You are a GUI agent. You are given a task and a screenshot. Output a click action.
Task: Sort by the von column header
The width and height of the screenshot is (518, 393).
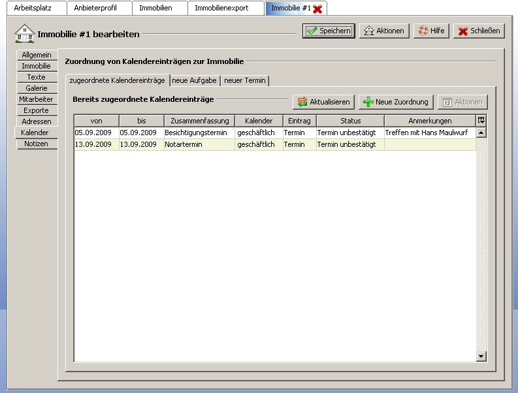[x=96, y=121]
